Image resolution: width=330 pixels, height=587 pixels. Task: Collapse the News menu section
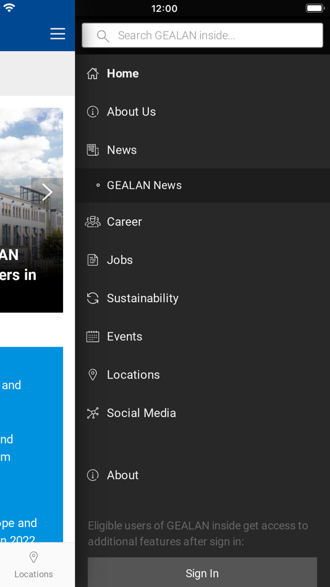(202, 150)
